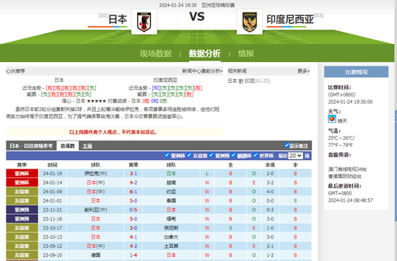Image resolution: width=397 pixels, height=261 pixels.
Task: Open the recent matches count dropdown
Action: (295, 156)
